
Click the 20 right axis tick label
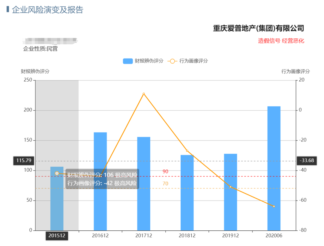[302, 80]
